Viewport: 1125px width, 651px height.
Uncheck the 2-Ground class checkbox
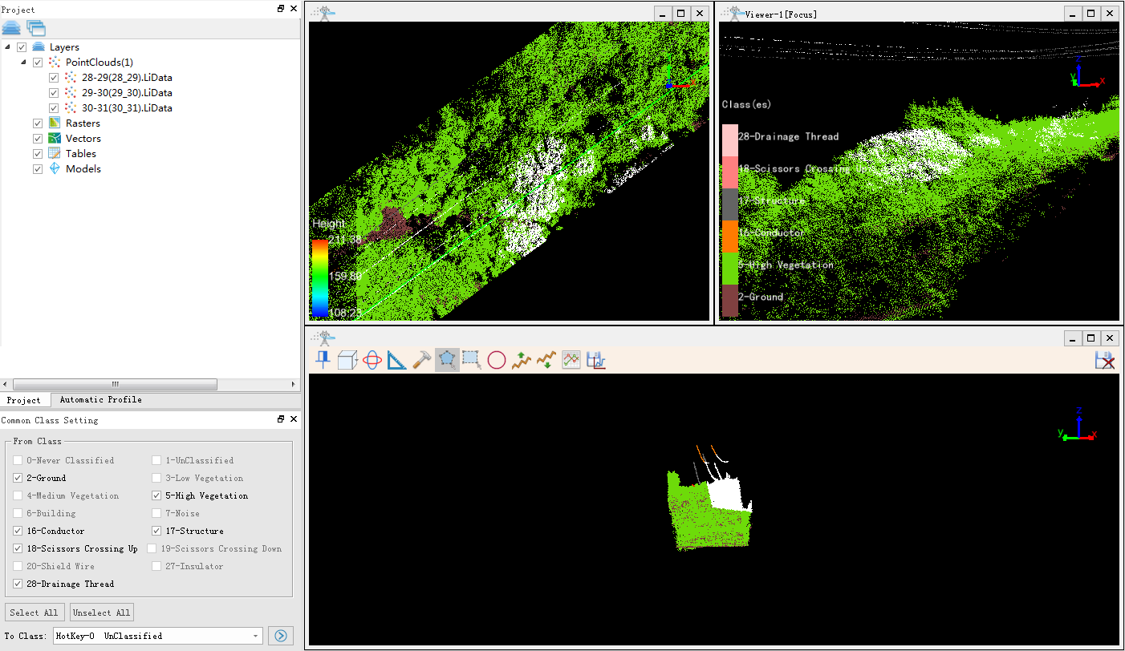click(18, 478)
